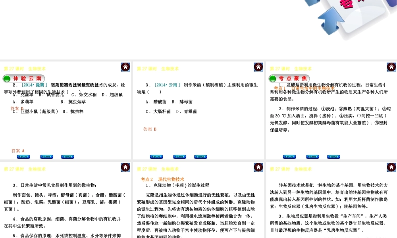Click the 第27课时 生物技术 header on 转基因技术 slide
The height and width of the screenshot is (238, 397).
click(x=291, y=169)
